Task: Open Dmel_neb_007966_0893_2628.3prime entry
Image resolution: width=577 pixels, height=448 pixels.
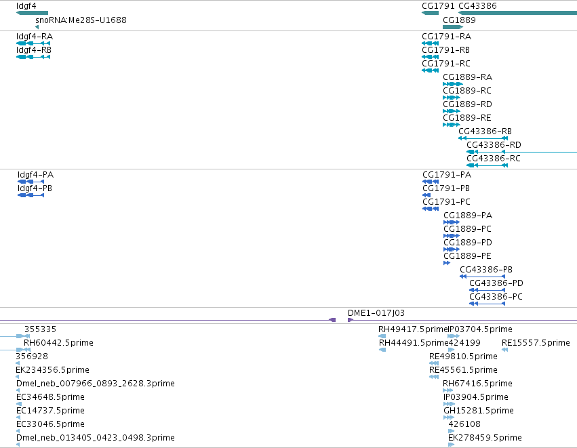Action: click(x=96, y=384)
